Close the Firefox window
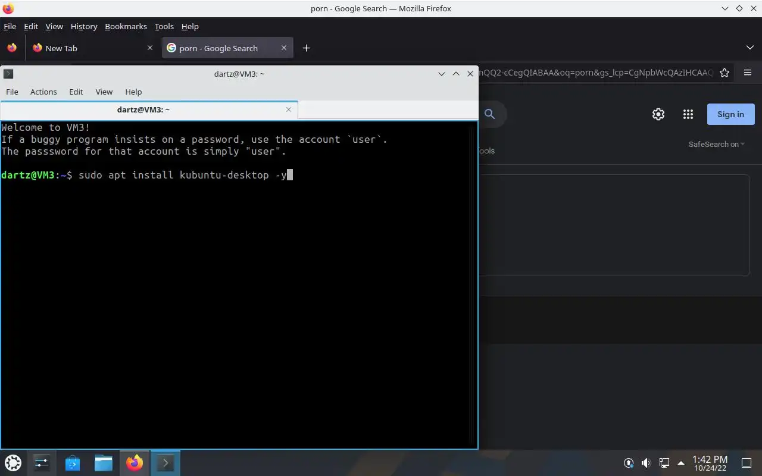The image size is (762, 476). [x=753, y=8]
